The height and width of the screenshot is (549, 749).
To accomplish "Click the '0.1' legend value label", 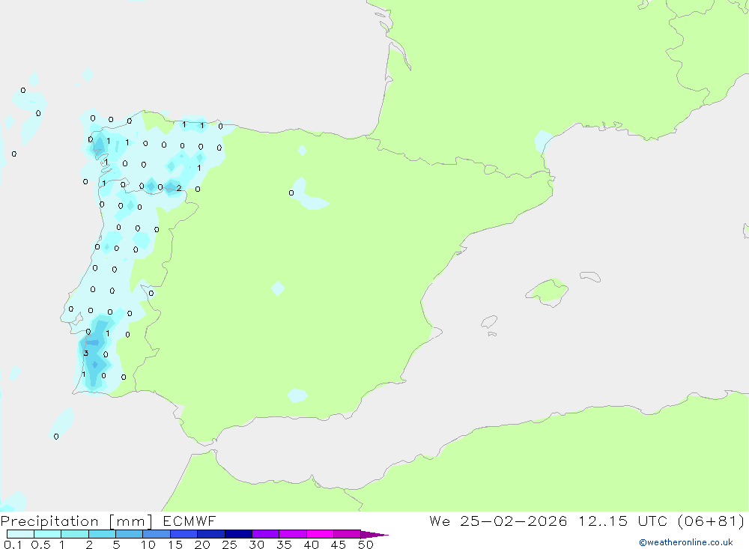I will 13,545.
